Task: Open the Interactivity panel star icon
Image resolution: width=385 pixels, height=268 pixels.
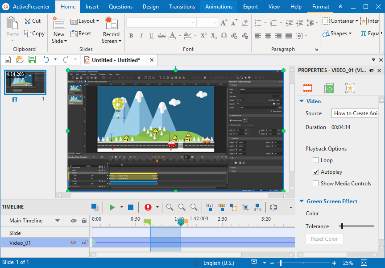Action: tap(350, 88)
